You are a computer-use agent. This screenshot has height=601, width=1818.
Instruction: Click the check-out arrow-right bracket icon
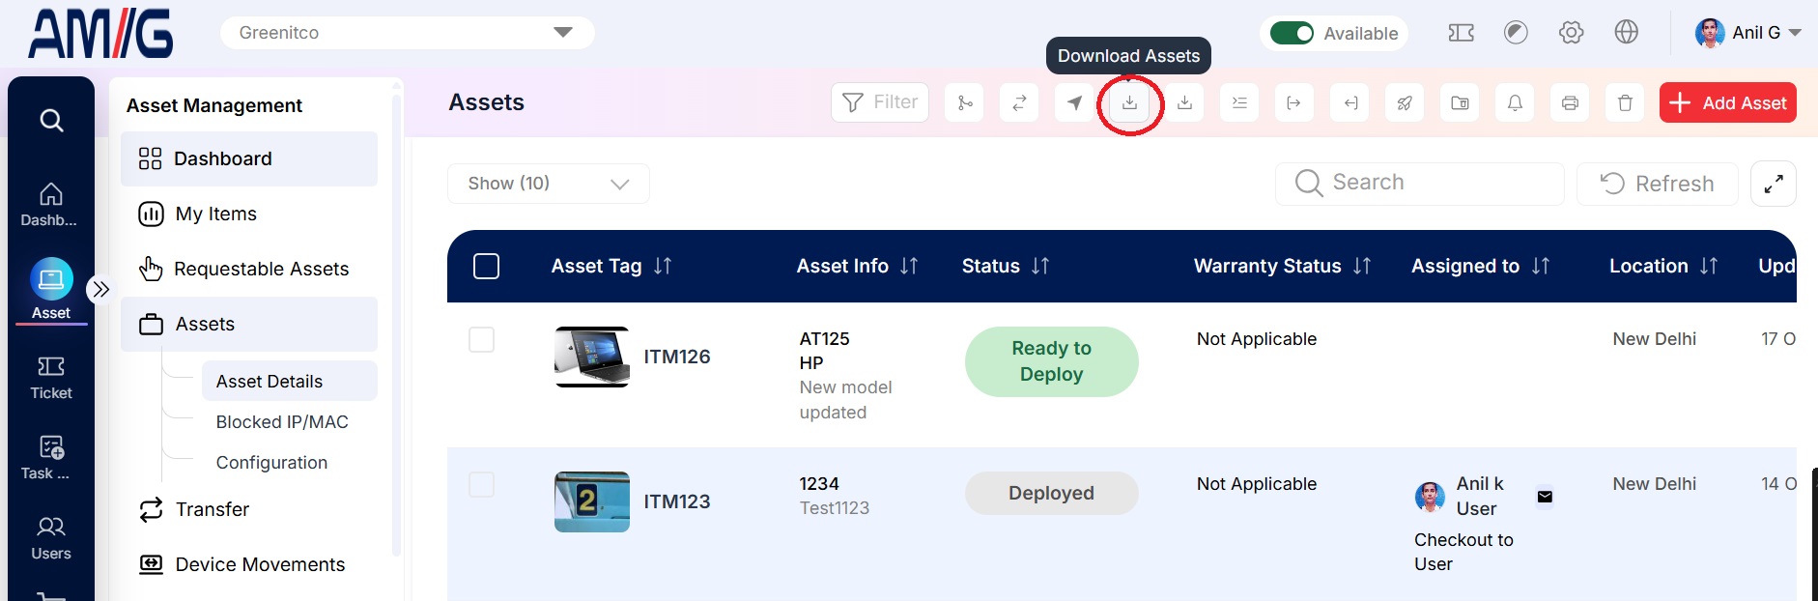pos(1294,102)
